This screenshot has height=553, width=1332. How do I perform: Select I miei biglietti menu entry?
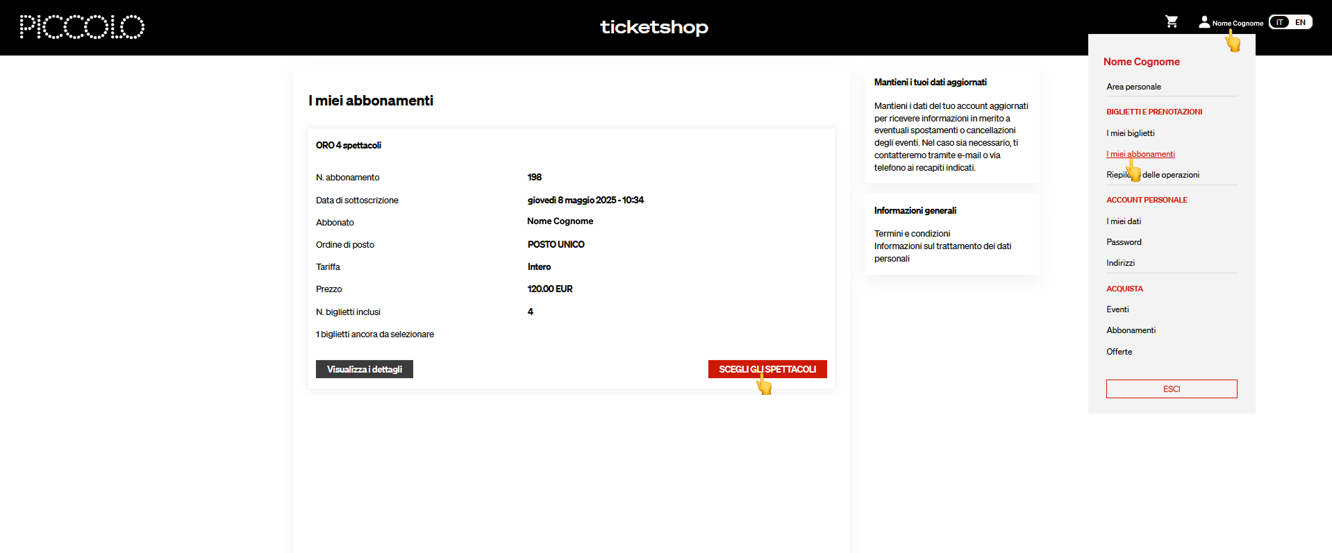click(1130, 133)
